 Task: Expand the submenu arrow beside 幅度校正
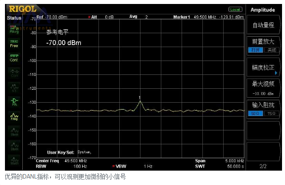[276, 73]
